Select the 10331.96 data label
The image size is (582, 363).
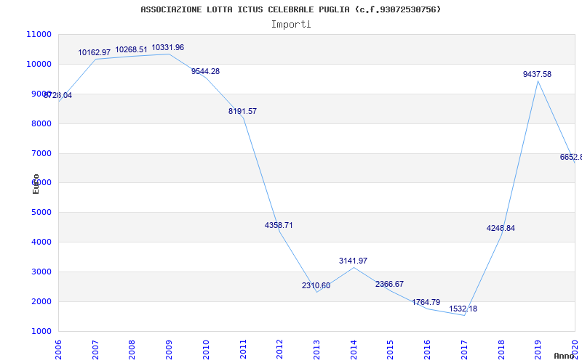coord(168,47)
